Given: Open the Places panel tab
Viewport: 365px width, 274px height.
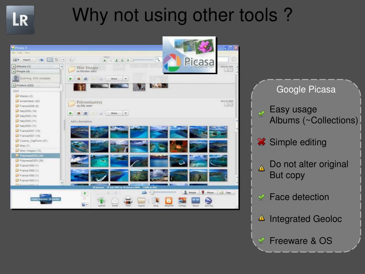Looking at the screenshot, I should click(208, 192).
